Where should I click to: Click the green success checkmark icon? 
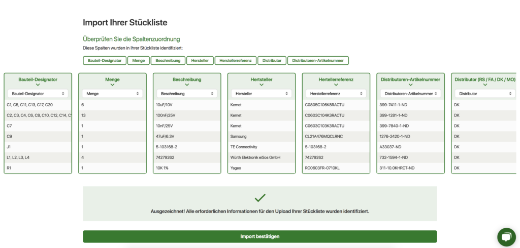(x=260, y=198)
